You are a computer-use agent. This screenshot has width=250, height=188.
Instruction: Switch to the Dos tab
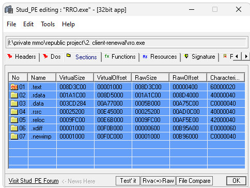(x=52, y=57)
